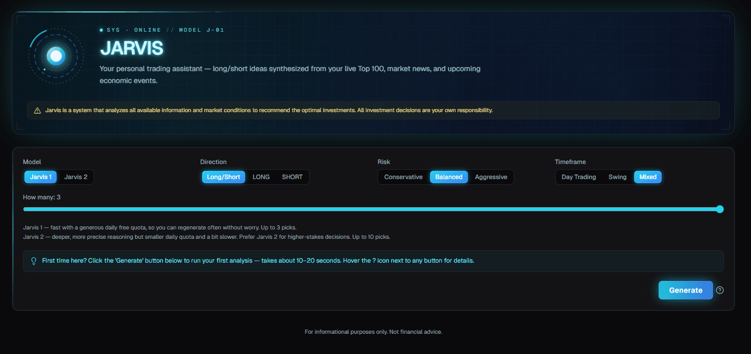Set direction to LONG only
This screenshot has height=354, width=751.
[261, 177]
